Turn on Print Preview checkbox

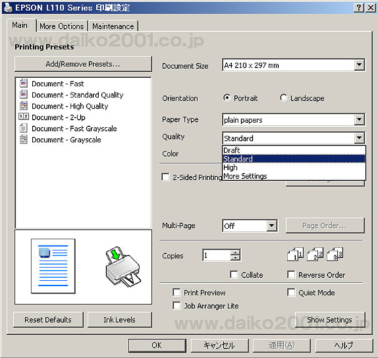(176, 292)
